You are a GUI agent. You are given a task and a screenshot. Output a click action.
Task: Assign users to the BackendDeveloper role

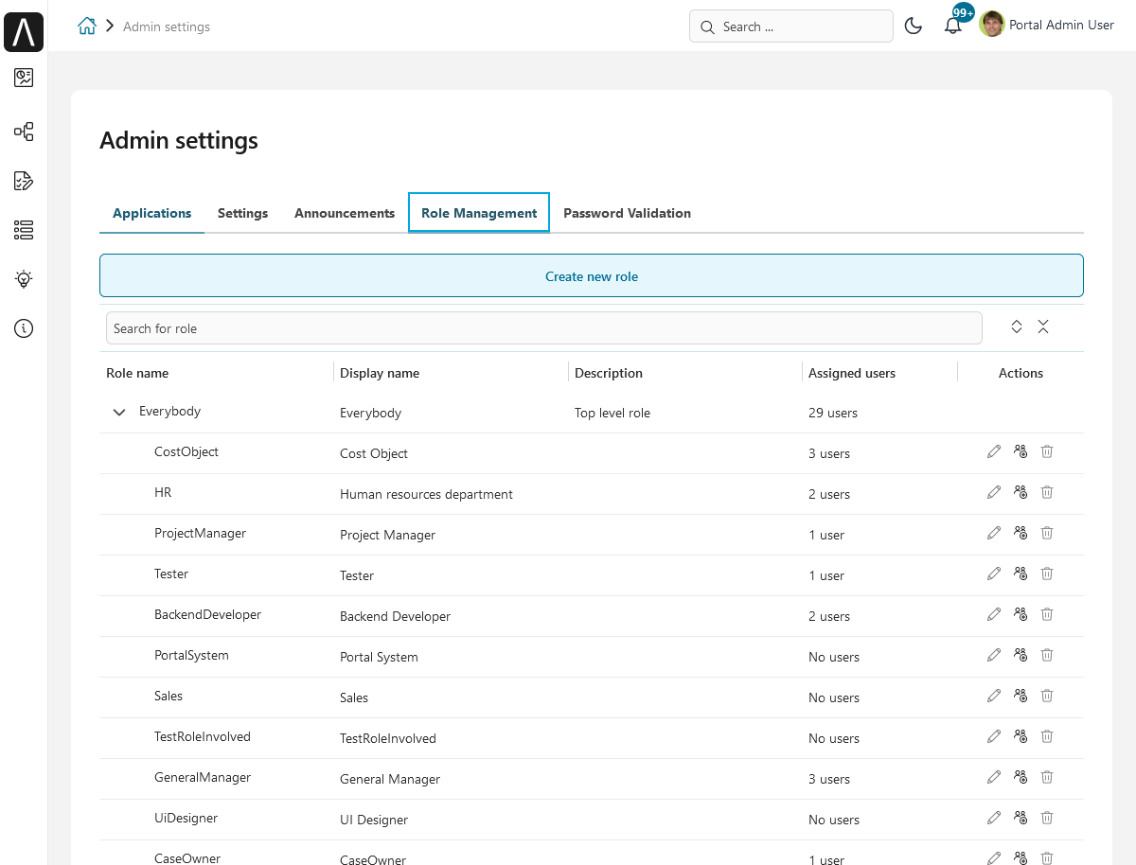[1021, 614]
